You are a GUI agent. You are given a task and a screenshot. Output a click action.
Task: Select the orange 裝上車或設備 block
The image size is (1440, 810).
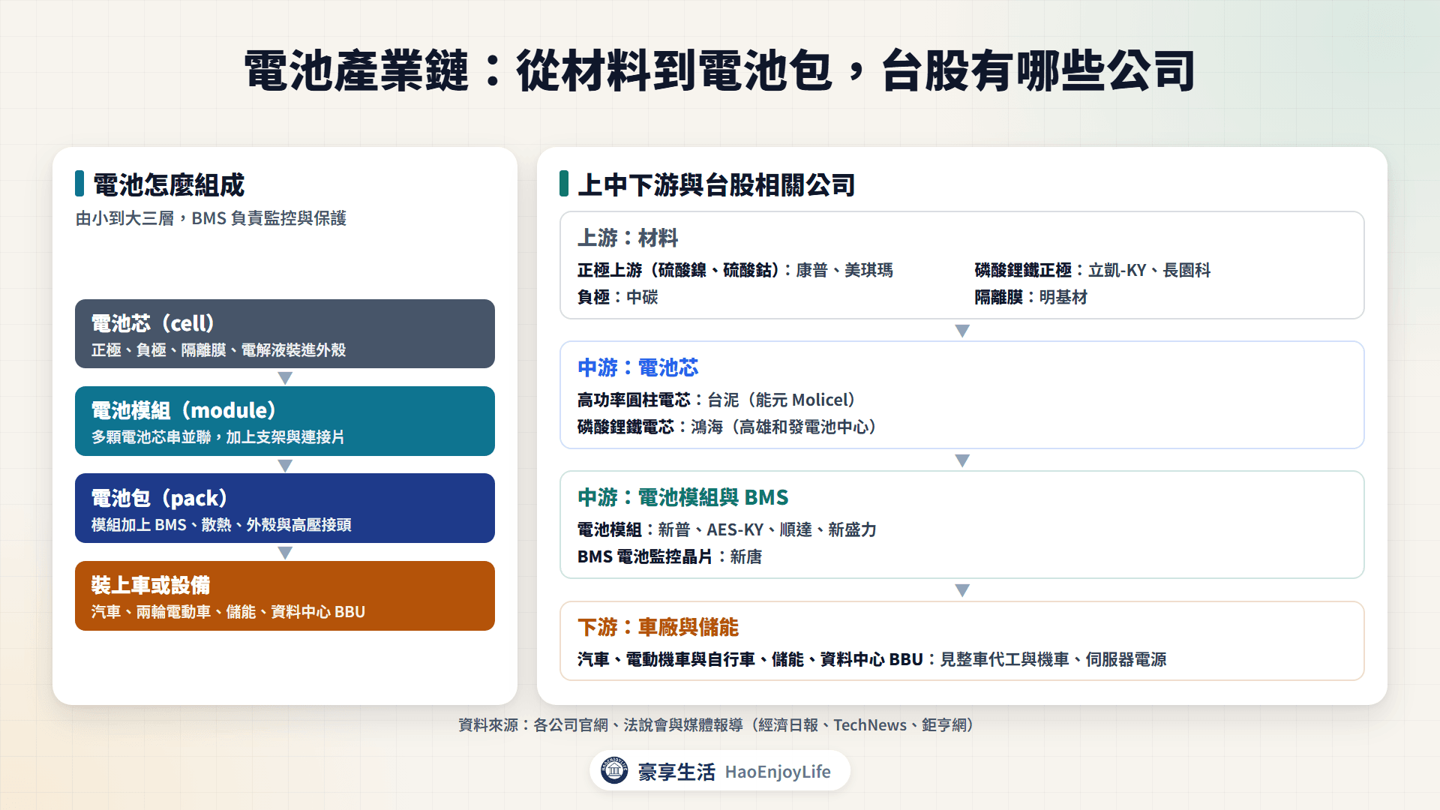coord(285,595)
